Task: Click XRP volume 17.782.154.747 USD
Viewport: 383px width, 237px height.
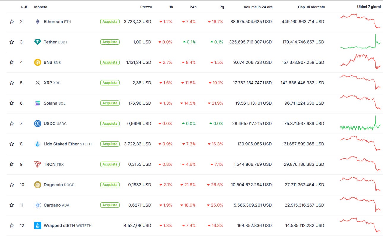Action: click(x=252, y=83)
